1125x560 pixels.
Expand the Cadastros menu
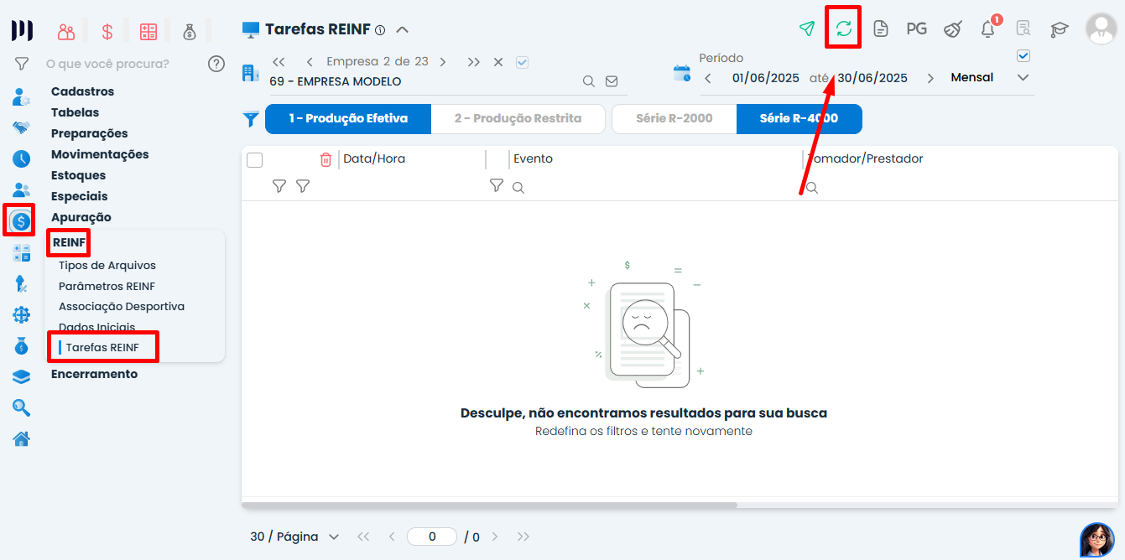pos(82,91)
